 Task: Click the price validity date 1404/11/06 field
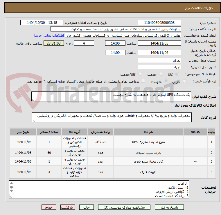(159, 52)
